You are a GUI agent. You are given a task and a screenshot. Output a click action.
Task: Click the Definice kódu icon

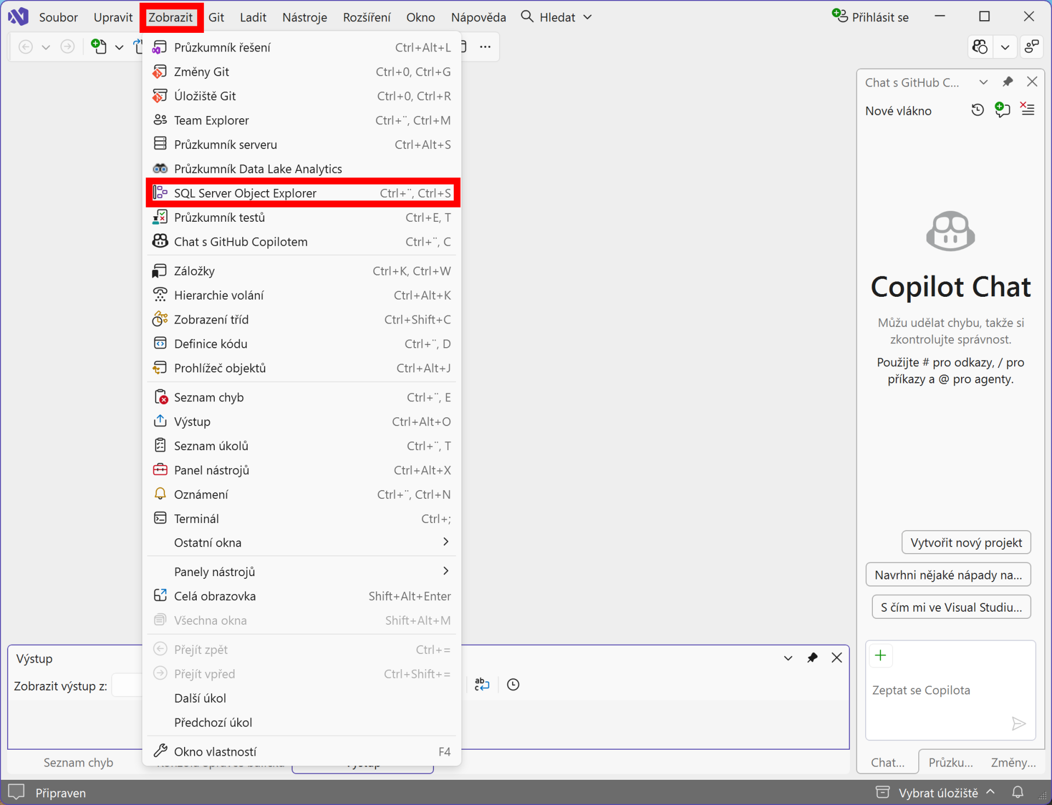160,343
